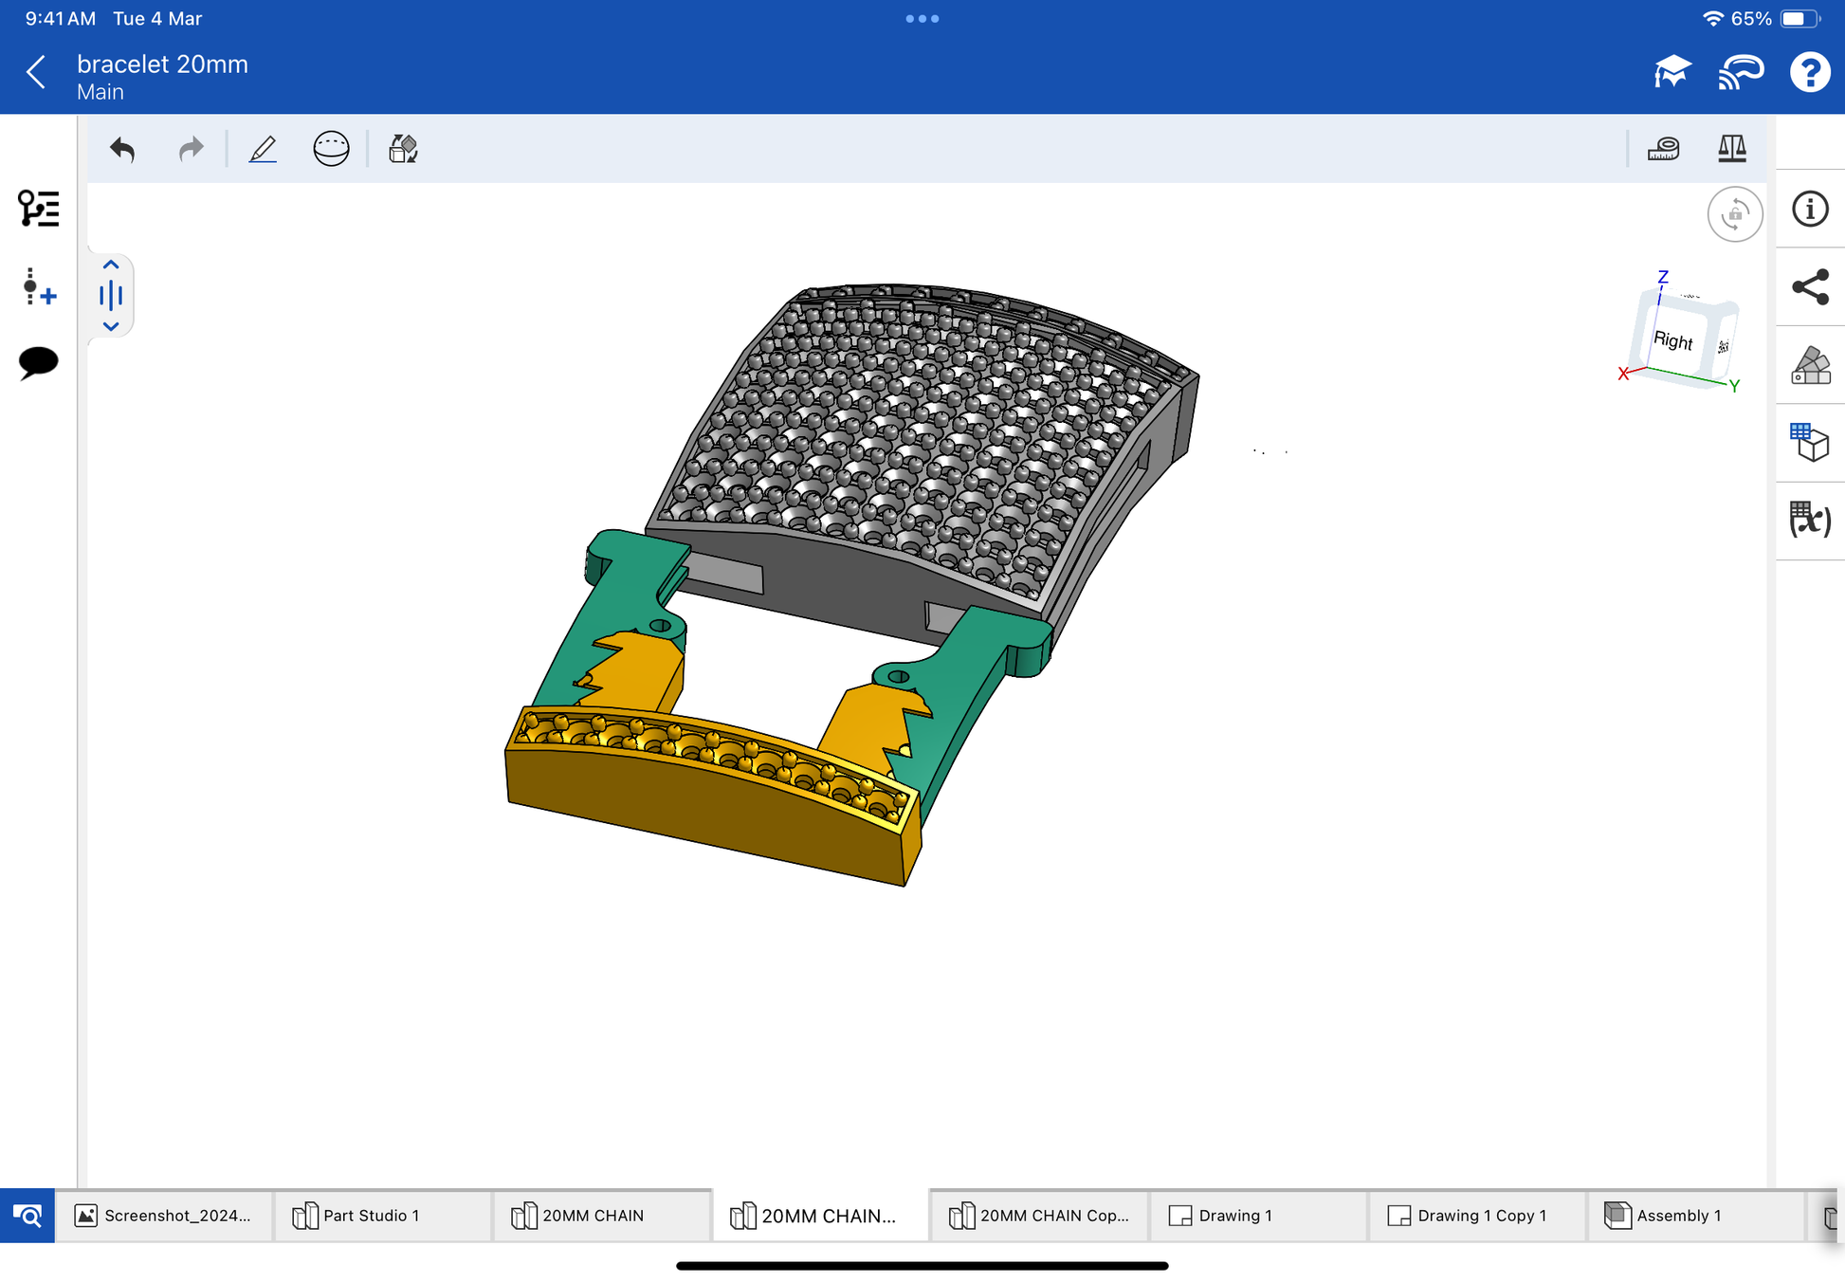The image size is (1845, 1282).
Task: Toggle the rotation lock button
Action: [1734, 214]
